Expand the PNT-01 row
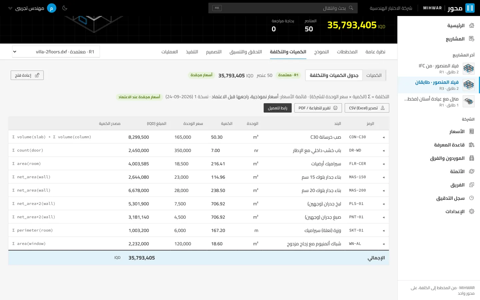The height and width of the screenshot is (300, 480). point(384,217)
